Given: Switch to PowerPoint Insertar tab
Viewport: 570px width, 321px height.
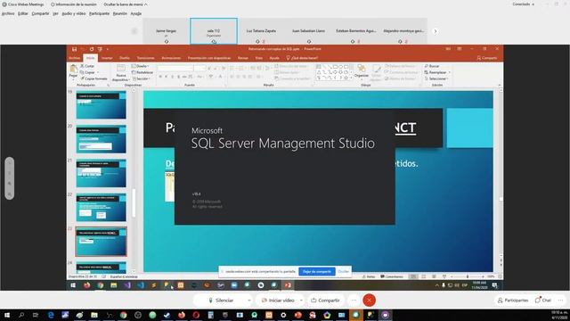Looking at the screenshot, I should 107,58.
